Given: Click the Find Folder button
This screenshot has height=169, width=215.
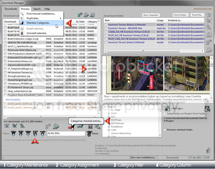Looking at the screenshot, I should [180, 15].
